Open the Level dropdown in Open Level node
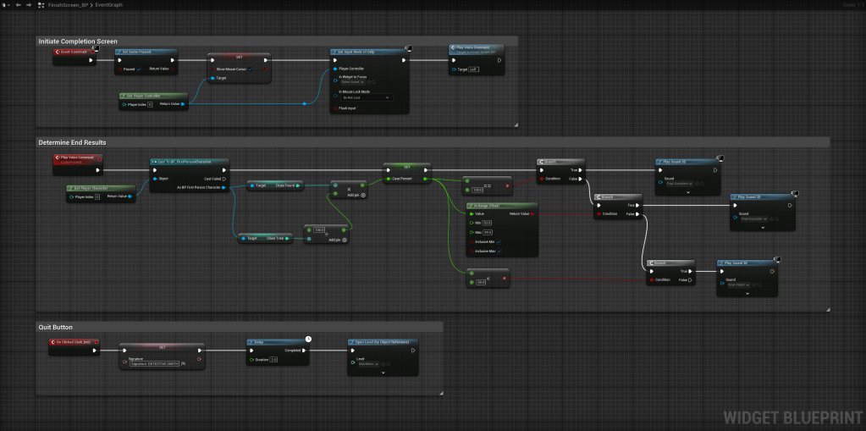The height and width of the screenshot is (431, 866). tap(370, 364)
